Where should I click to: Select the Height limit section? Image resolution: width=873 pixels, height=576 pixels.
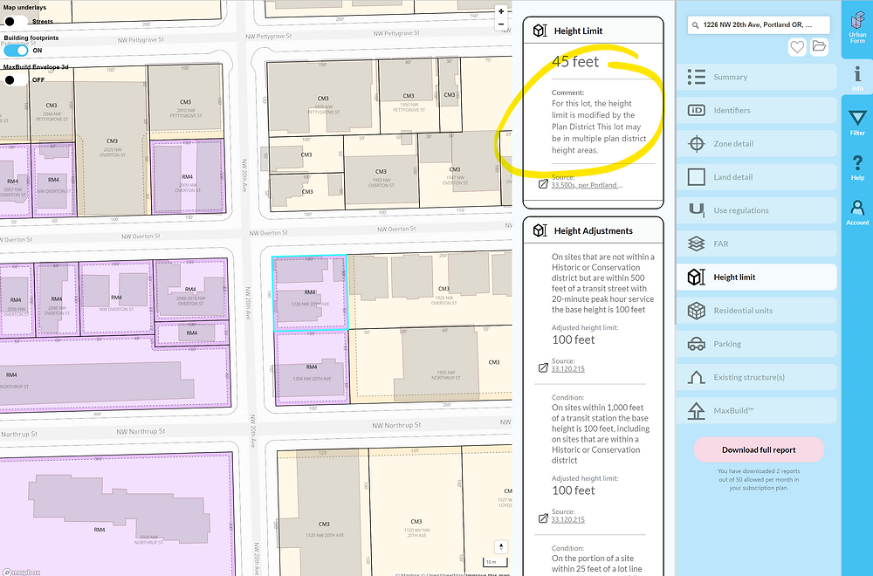[x=757, y=278]
